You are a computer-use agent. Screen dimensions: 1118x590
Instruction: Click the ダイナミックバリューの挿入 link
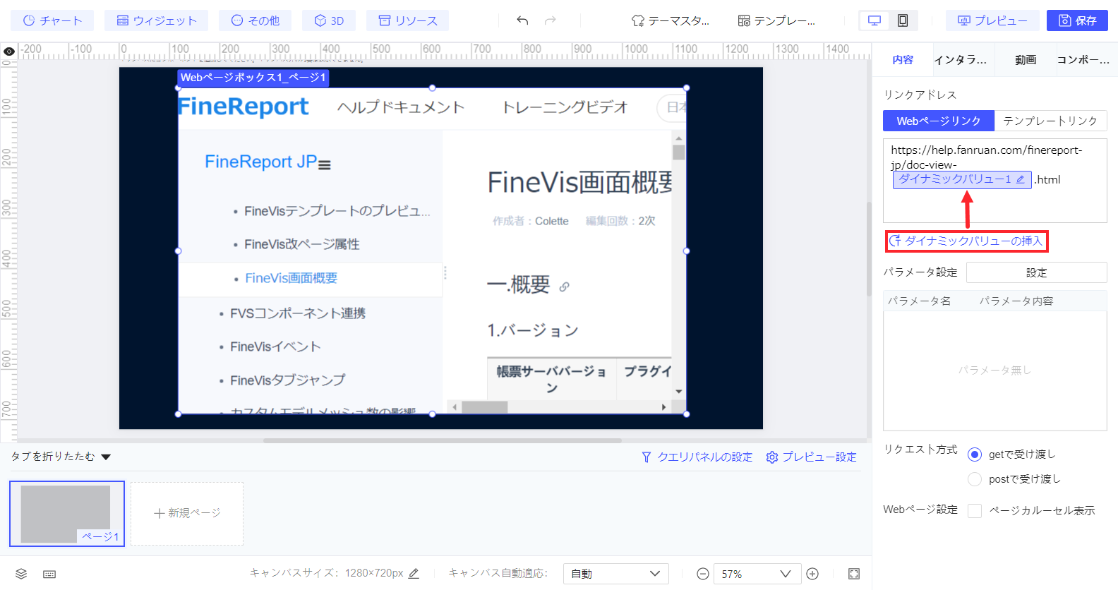tap(966, 241)
